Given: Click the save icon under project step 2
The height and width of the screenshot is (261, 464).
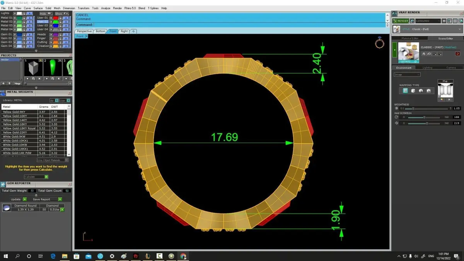Looking at the screenshot, I should [53, 78].
